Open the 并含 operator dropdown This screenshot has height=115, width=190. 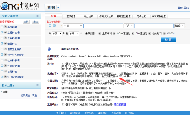129,26
